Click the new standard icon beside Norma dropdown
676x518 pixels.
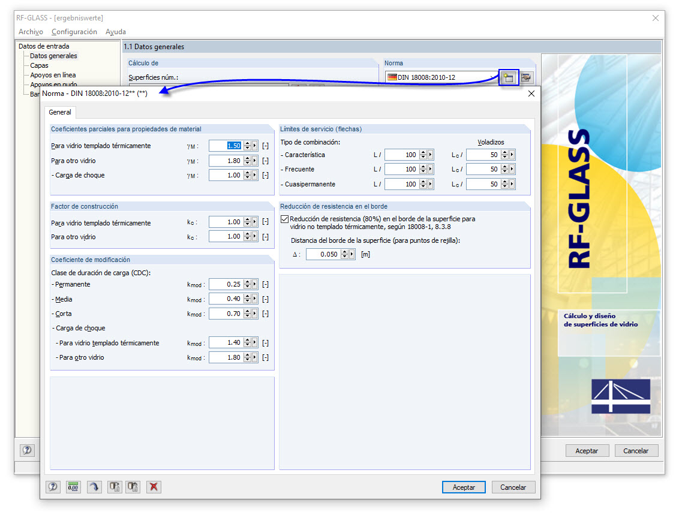[509, 77]
